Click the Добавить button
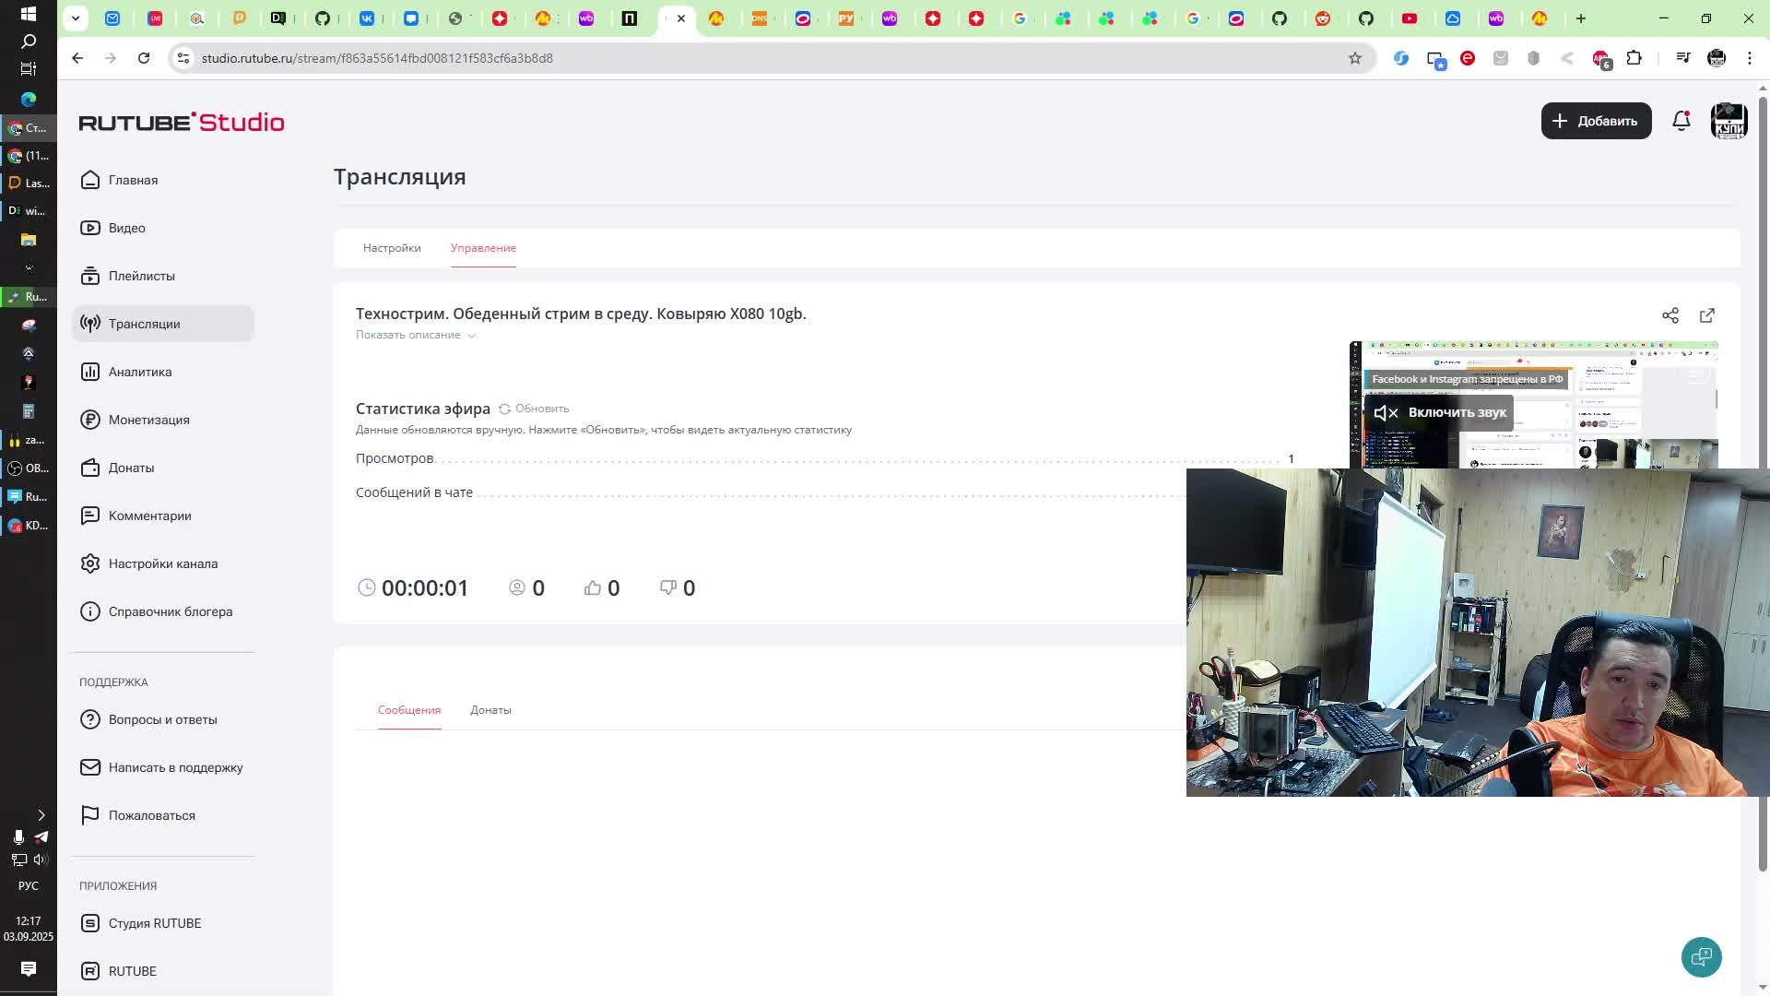Screen dimensions: 1770x996 [x=1596, y=121]
